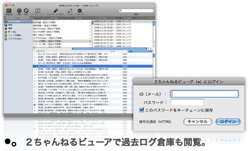
Task: Select the 【社会】「血液型自分の説明書」thread
Action: point(93,87)
